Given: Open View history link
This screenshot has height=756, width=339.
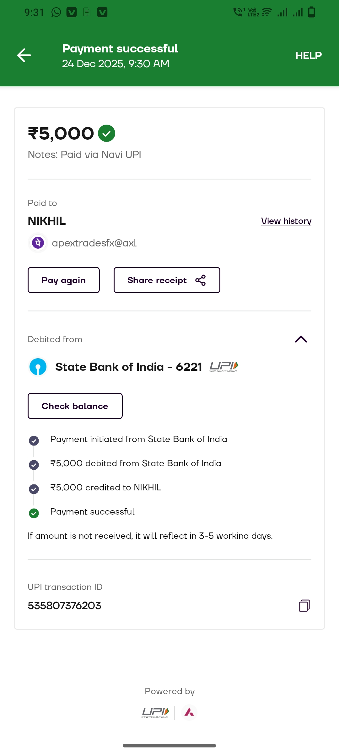Looking at the screenshot, I should click(x=286, y=221).
